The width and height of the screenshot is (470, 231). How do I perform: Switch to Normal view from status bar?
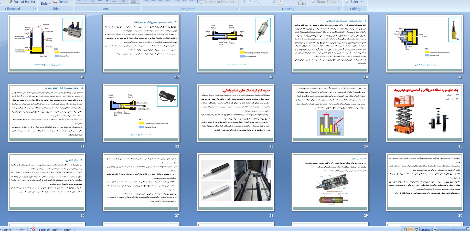[x=405, y=229]
